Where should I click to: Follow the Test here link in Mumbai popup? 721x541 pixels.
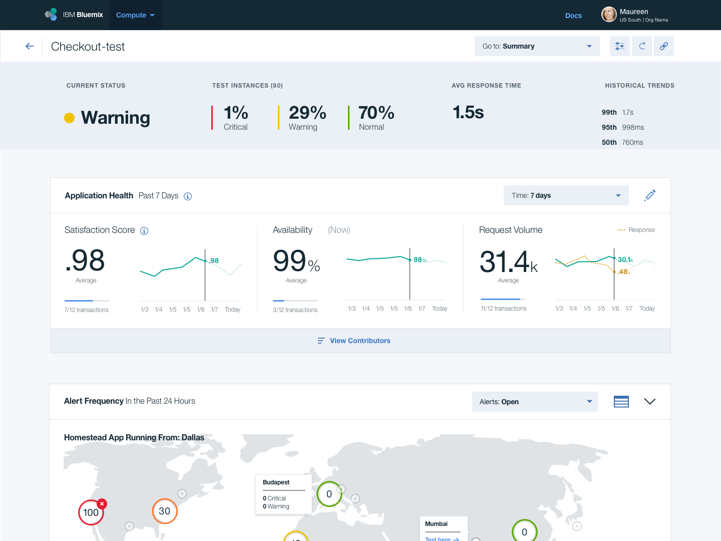(x=441, y=538)
